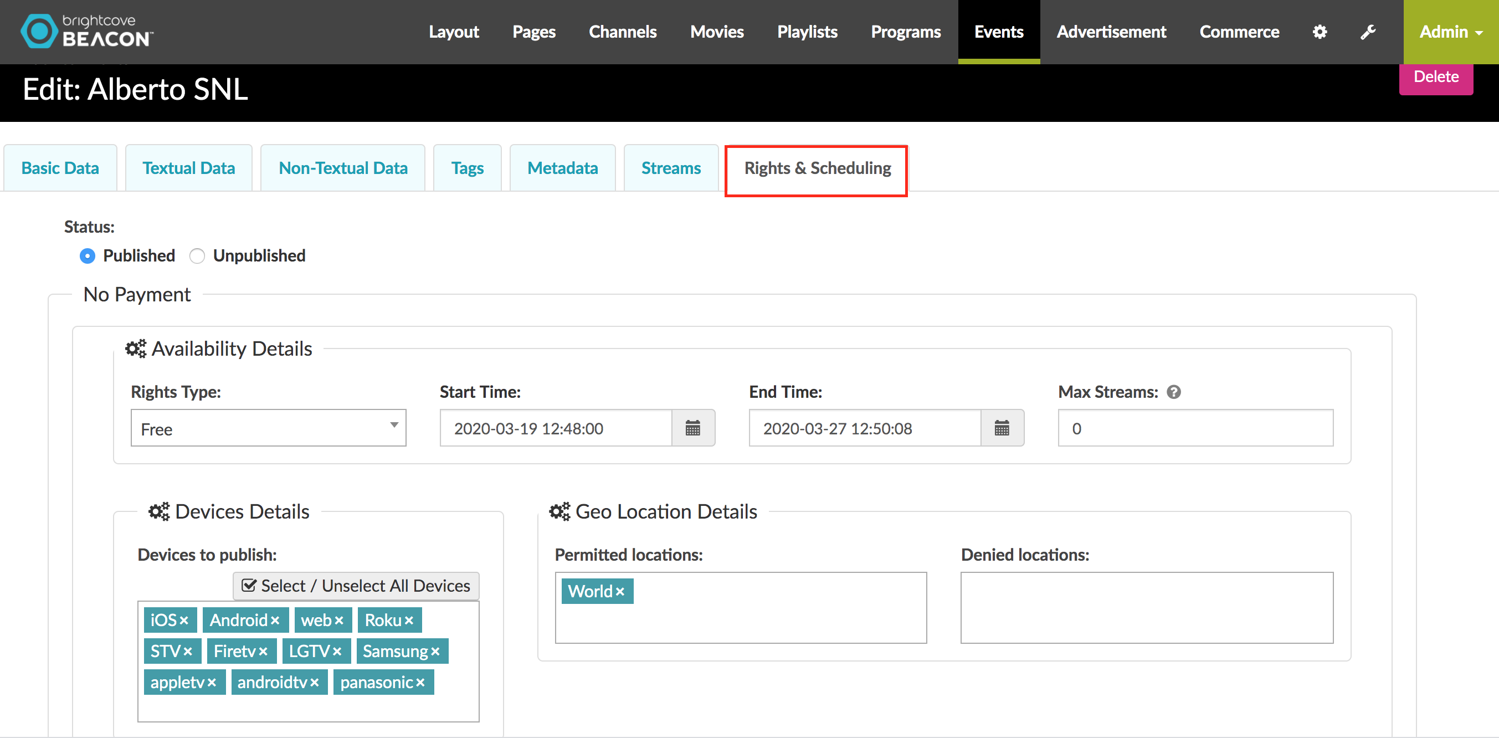Select the Published status radio button
Screen dimensions: 1499x738
(88, 256)
